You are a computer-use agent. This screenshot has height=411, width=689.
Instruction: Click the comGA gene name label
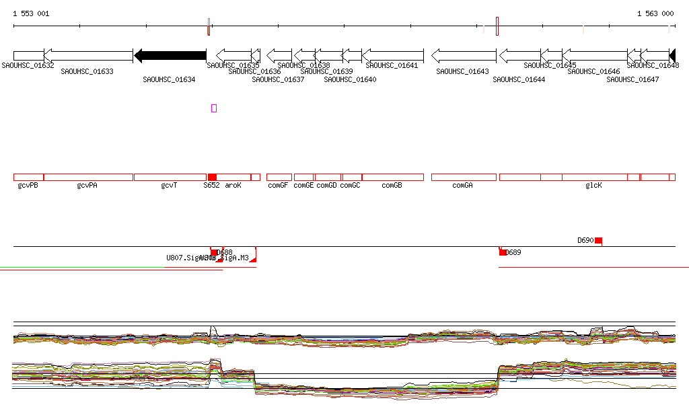coord(463,185)
